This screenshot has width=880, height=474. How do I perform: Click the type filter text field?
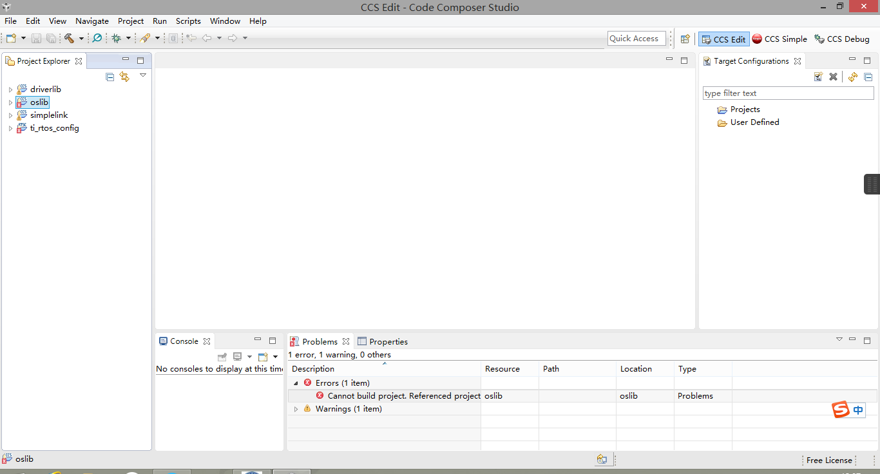(x=788, y=93)
